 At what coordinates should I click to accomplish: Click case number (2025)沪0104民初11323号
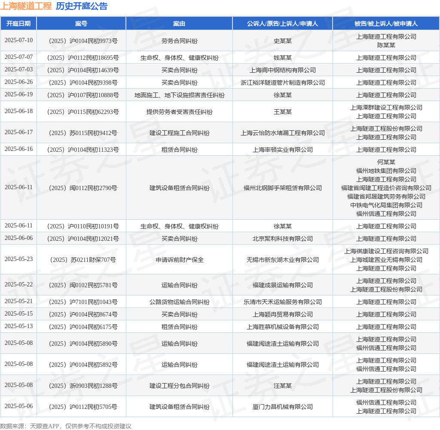click(x=83, y=150)
